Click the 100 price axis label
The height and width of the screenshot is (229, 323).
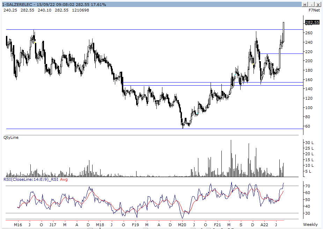click(x=309, y=108)
